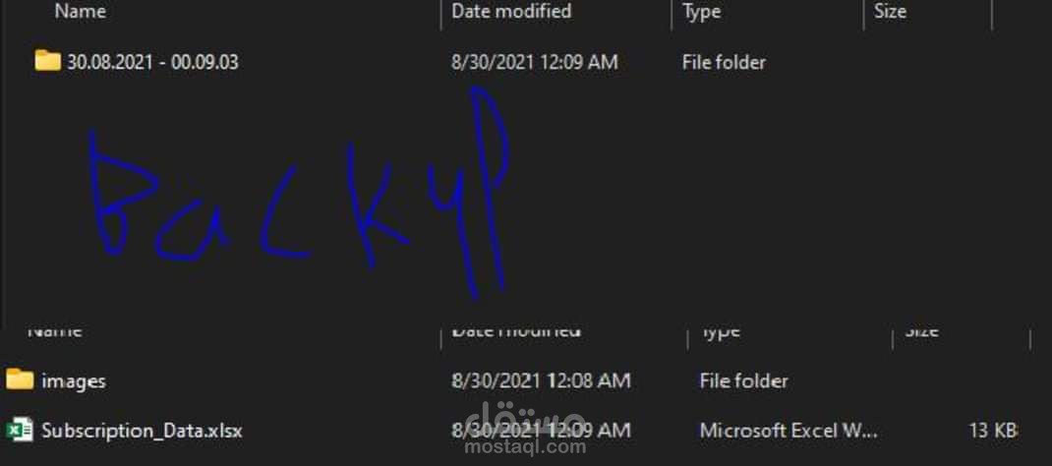Select the images folder name
Screen dimensions: 1052x466
74,381
